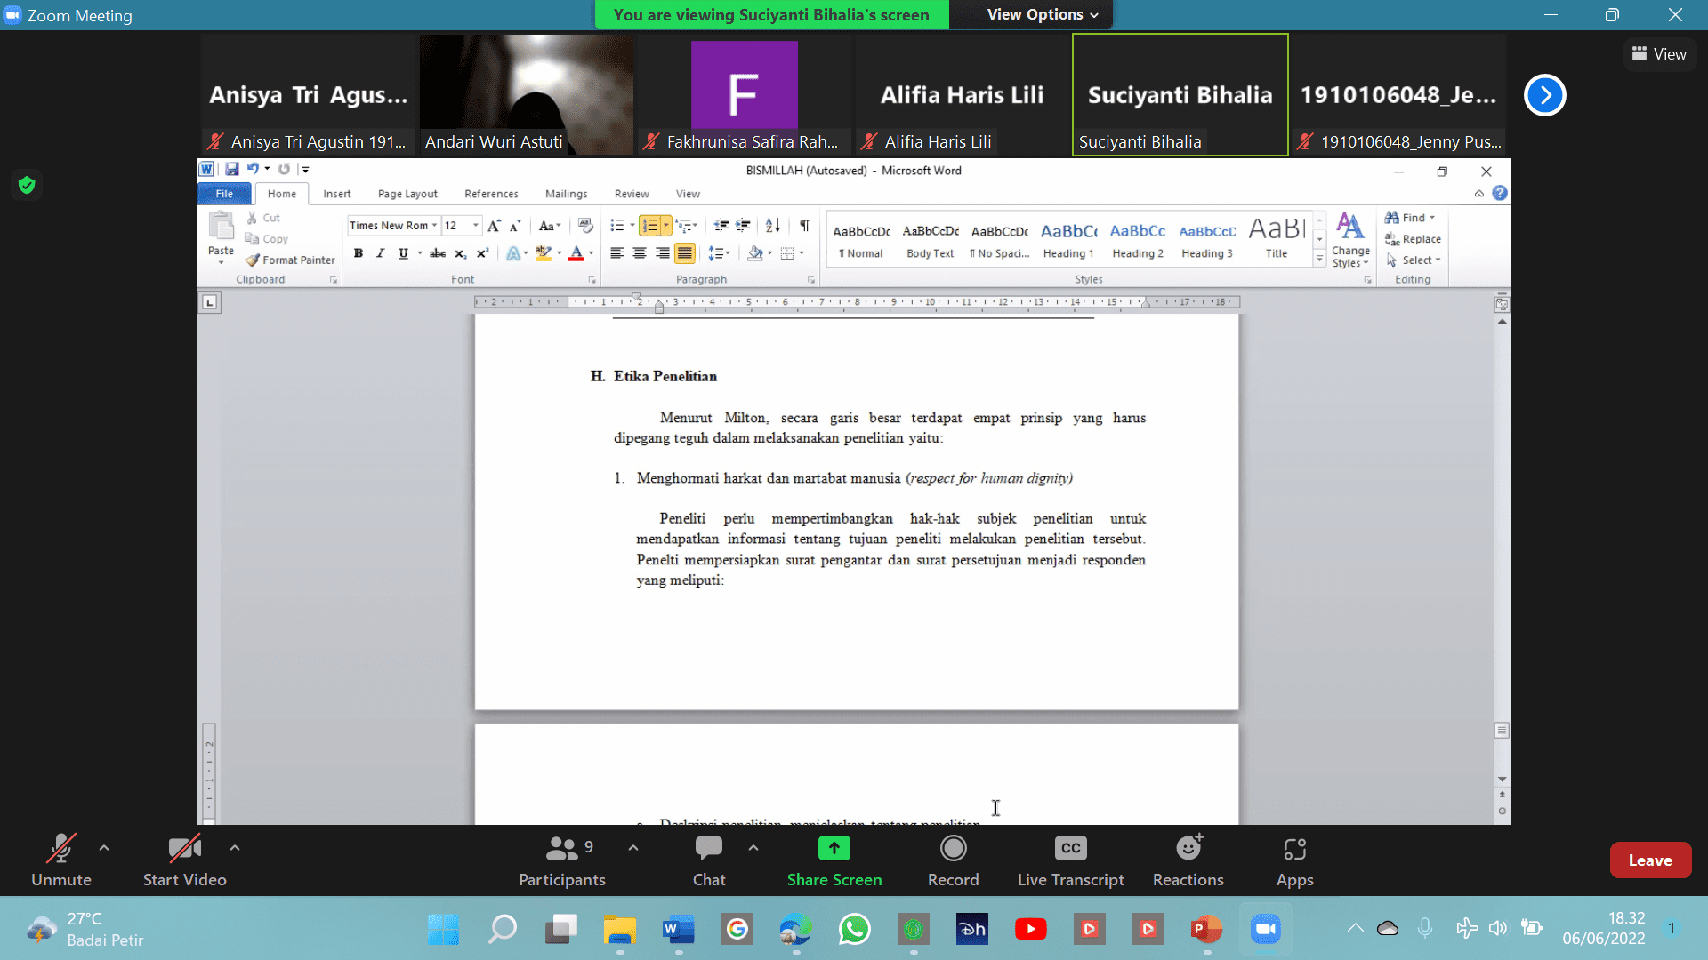Open Word Help question mark icon

pyautogui.click(x=1500, y=193)
